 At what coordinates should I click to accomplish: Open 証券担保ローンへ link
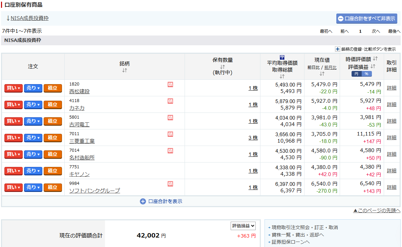pos(291,242)
